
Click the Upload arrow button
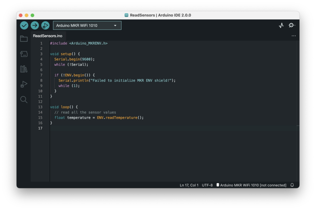pyautogui.click(x=35, y=25)
